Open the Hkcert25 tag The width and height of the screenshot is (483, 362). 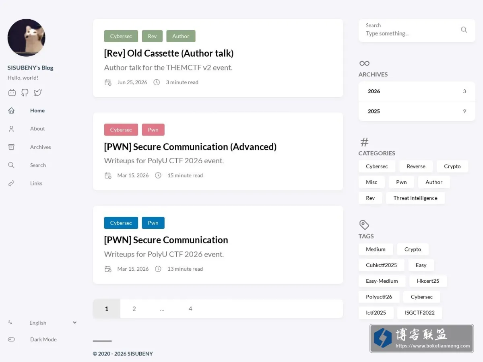click(428, 281)
